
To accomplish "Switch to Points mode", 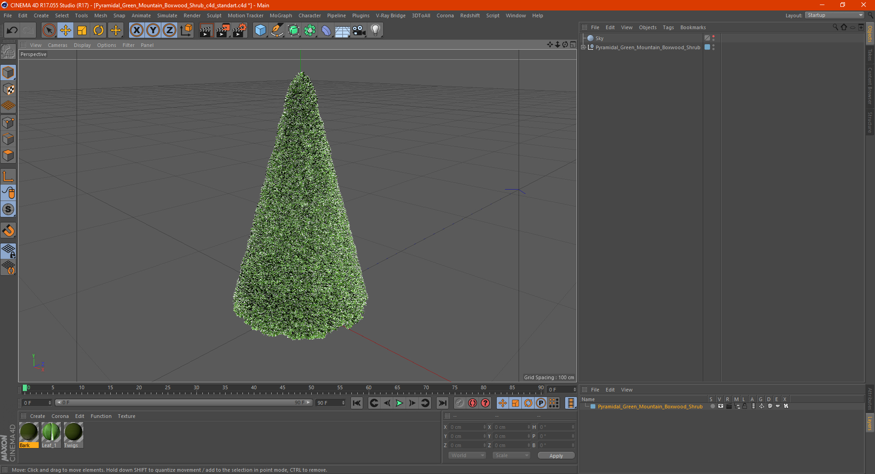I will 8,123.
